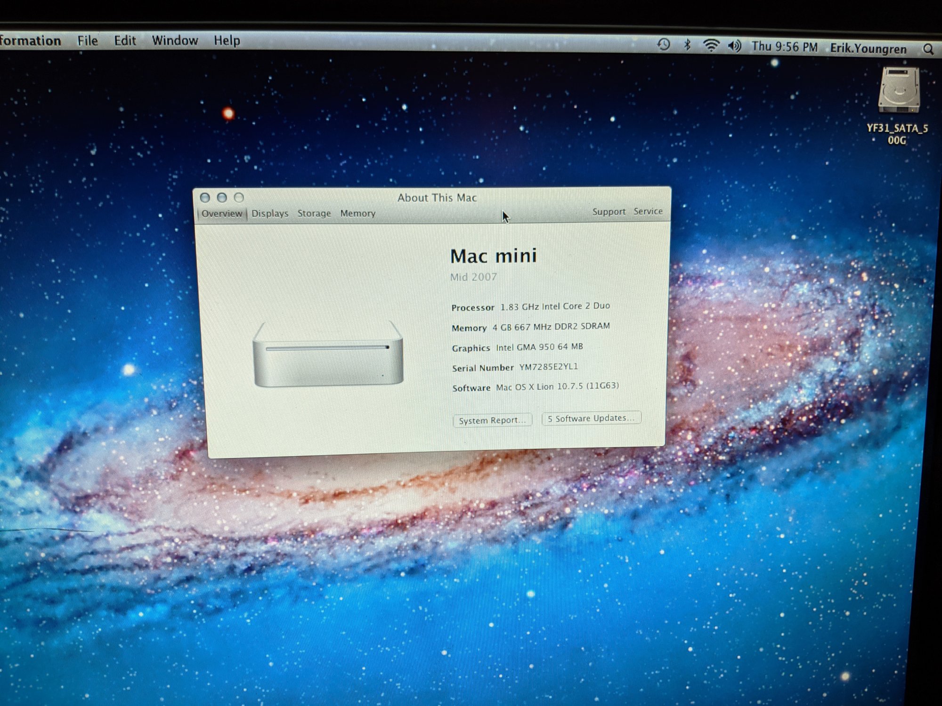Screen dimensions: 942x706
Task: Open Time Machine menu bar icon
Action: (x=663, y=45)
